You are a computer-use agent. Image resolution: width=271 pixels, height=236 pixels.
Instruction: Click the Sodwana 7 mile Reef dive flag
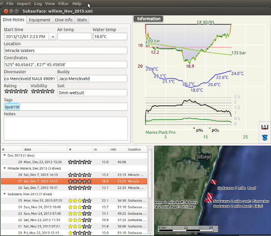[213, 182]
